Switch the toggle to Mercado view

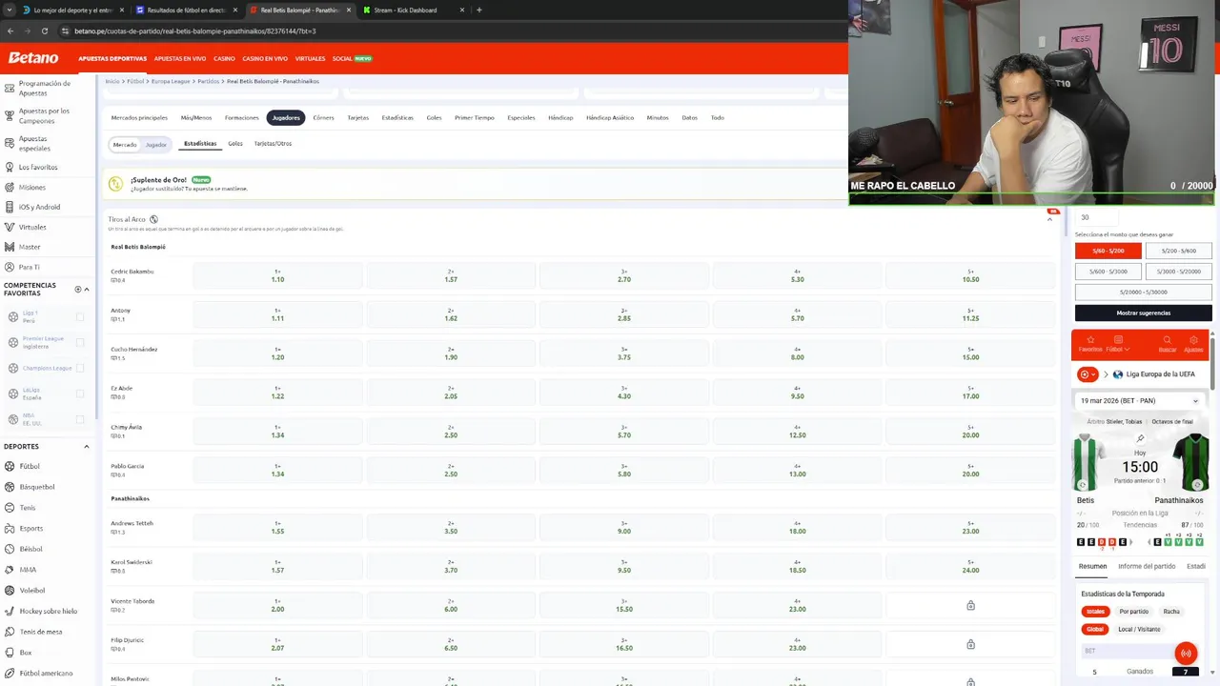click(125, 145)
